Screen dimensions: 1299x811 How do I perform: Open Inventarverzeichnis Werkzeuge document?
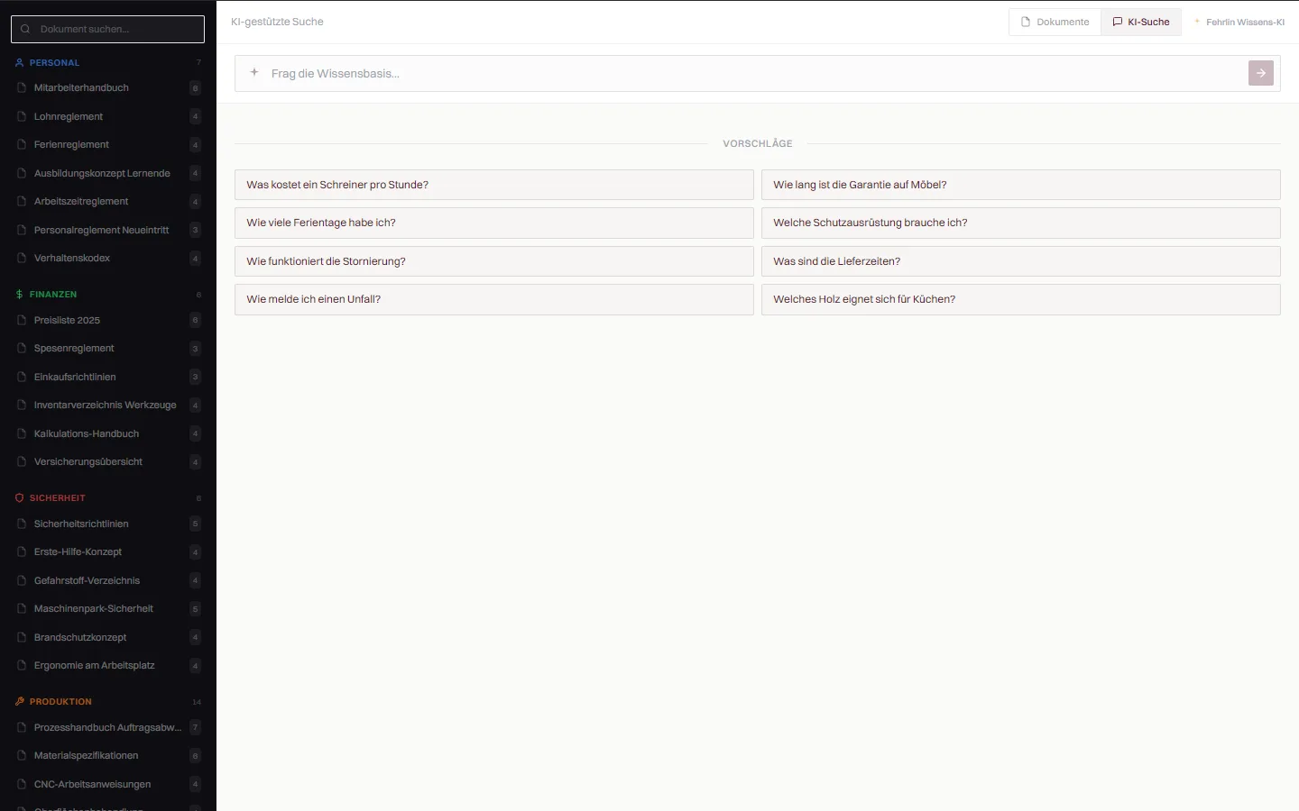(108, 405)
